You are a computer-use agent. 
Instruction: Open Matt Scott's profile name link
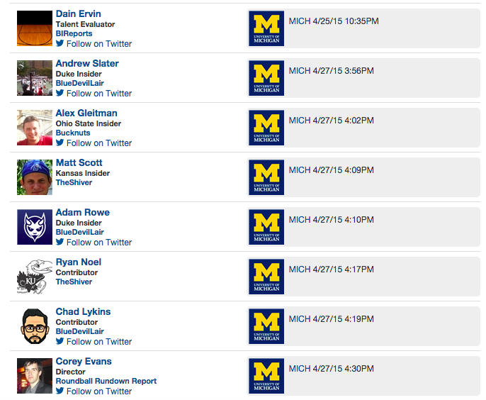pyautogui.click(x=79, y=162)
